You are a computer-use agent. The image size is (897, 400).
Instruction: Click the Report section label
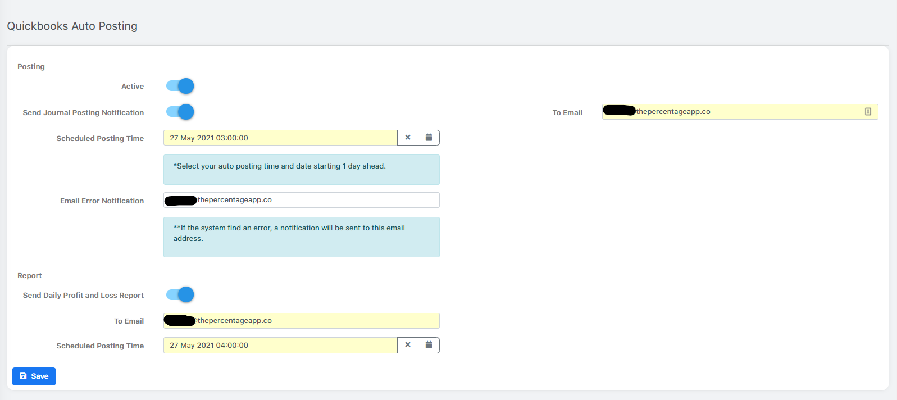click(30, 275)
